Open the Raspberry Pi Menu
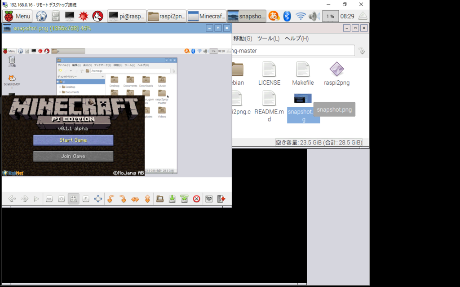This screenshot has height=287, width=460. 18,16
